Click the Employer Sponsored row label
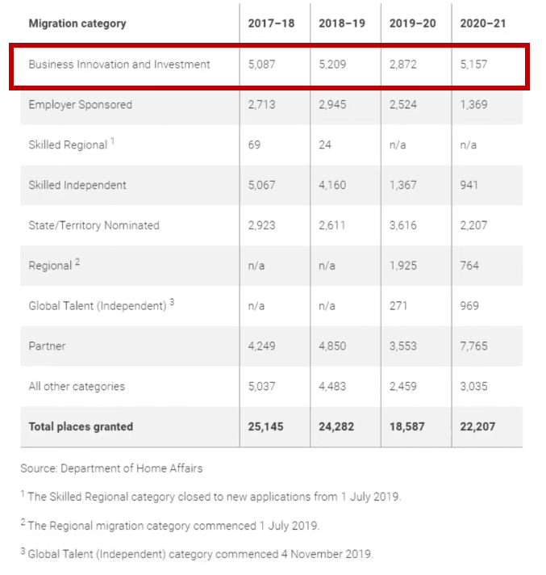The height and width of the screenshot is (575, 546). coord(80,105)
